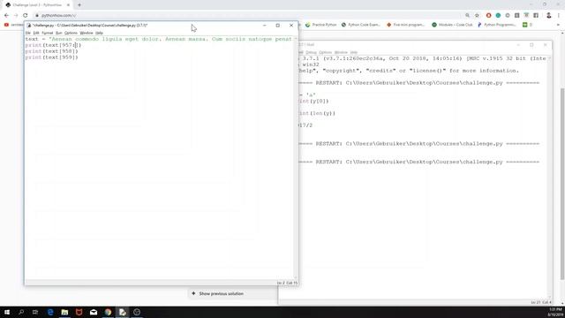Click the browser page vertical scrollbar
Image resolution: width=565 pixels, height=318 pixels.
click(x=562, y=184)
